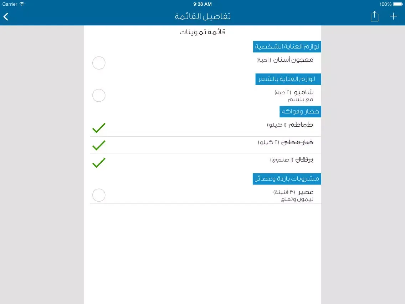
Task: Open the لوازم العناية الشخصية category
Action: [x=287, y=46]
